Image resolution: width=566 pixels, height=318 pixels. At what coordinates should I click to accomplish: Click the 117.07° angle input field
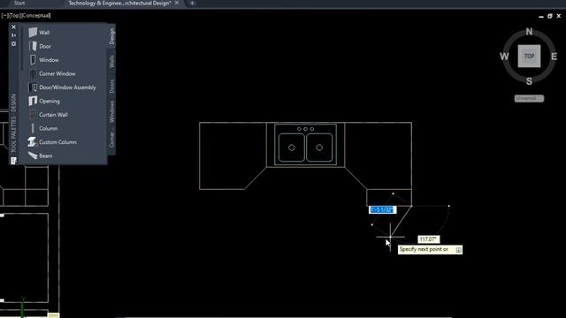[428, 239]
